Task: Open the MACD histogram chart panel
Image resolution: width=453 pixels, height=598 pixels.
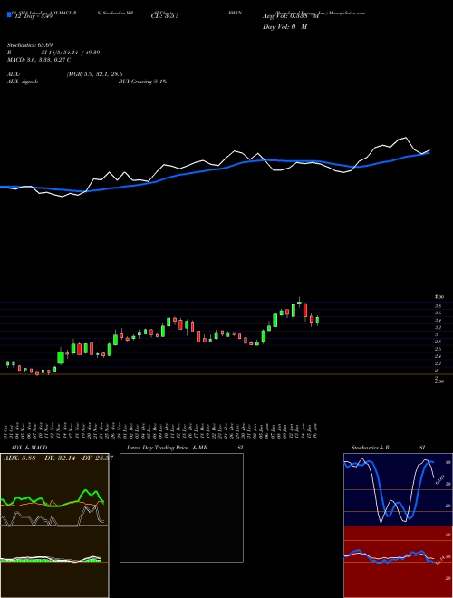Action: coord(54,562)
